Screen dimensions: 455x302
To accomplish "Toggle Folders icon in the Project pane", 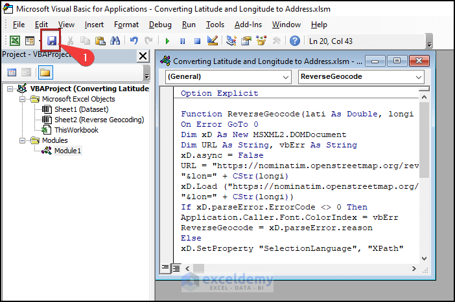I will click(x=45, y=72).
